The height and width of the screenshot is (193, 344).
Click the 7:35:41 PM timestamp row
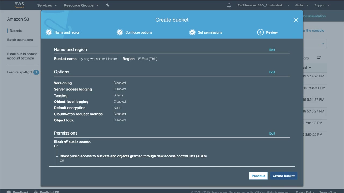pyautogui.click(x=314, y=88)
